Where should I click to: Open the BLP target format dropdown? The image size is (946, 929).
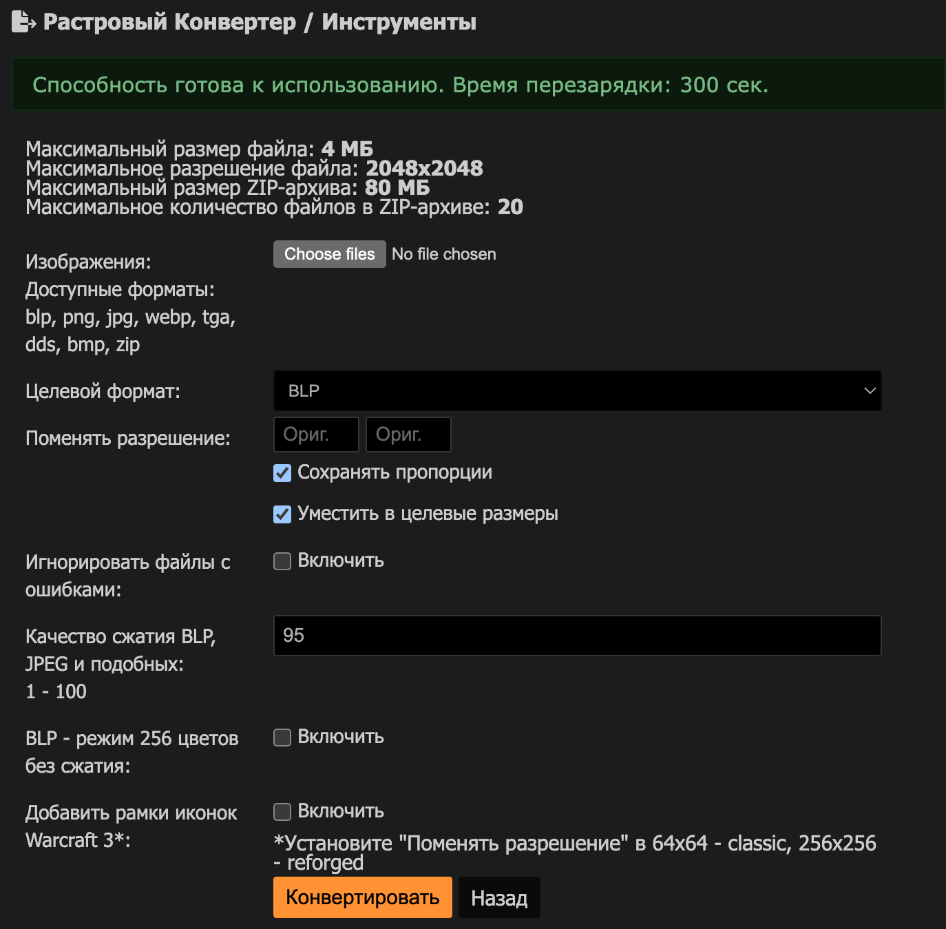pyautogui.click(x=577, y=390)
